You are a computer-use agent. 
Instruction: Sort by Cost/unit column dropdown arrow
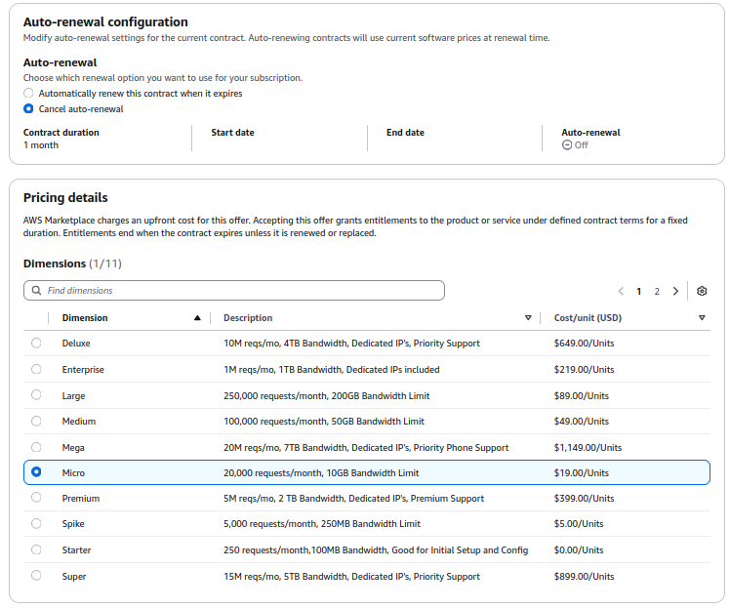click(702, 318)
